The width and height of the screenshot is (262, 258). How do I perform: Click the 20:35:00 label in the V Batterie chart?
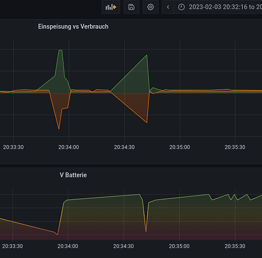pos(179,246)
